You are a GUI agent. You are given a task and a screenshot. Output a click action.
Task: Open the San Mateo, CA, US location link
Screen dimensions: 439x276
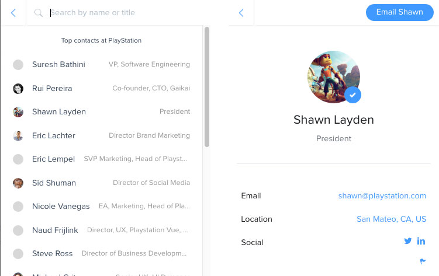391,219
